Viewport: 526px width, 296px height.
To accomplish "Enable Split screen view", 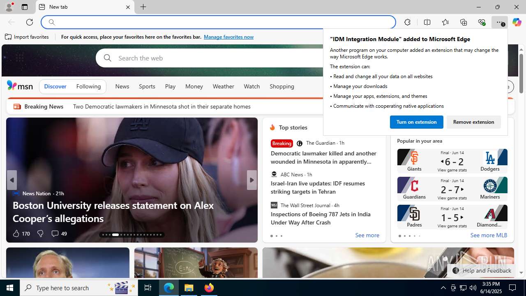I will coord(427,22).
